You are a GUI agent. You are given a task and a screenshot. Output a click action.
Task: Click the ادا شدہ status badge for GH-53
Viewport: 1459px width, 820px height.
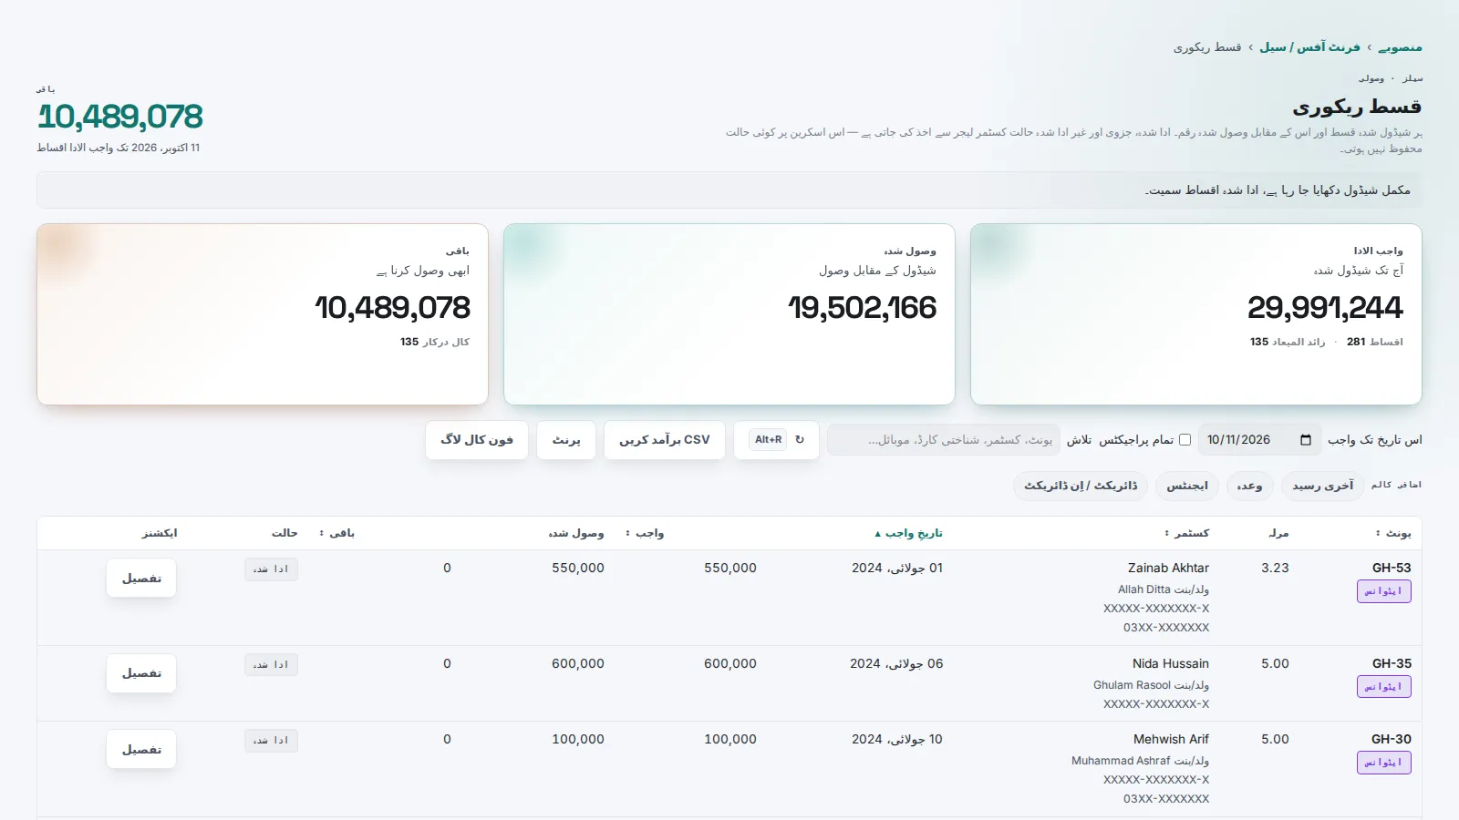(271, 569)
